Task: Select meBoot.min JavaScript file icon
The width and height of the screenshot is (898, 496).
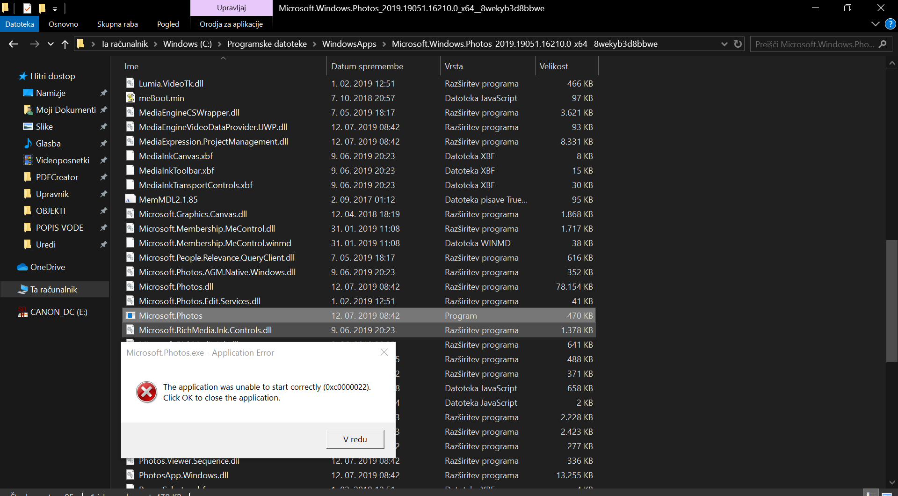Action: [130, 98]
